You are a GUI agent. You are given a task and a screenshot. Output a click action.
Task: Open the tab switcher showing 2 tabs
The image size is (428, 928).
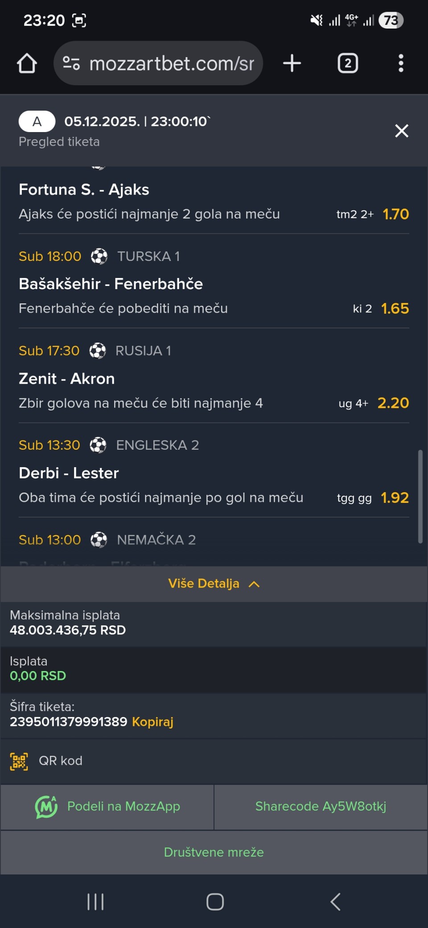tap(348, 63)
